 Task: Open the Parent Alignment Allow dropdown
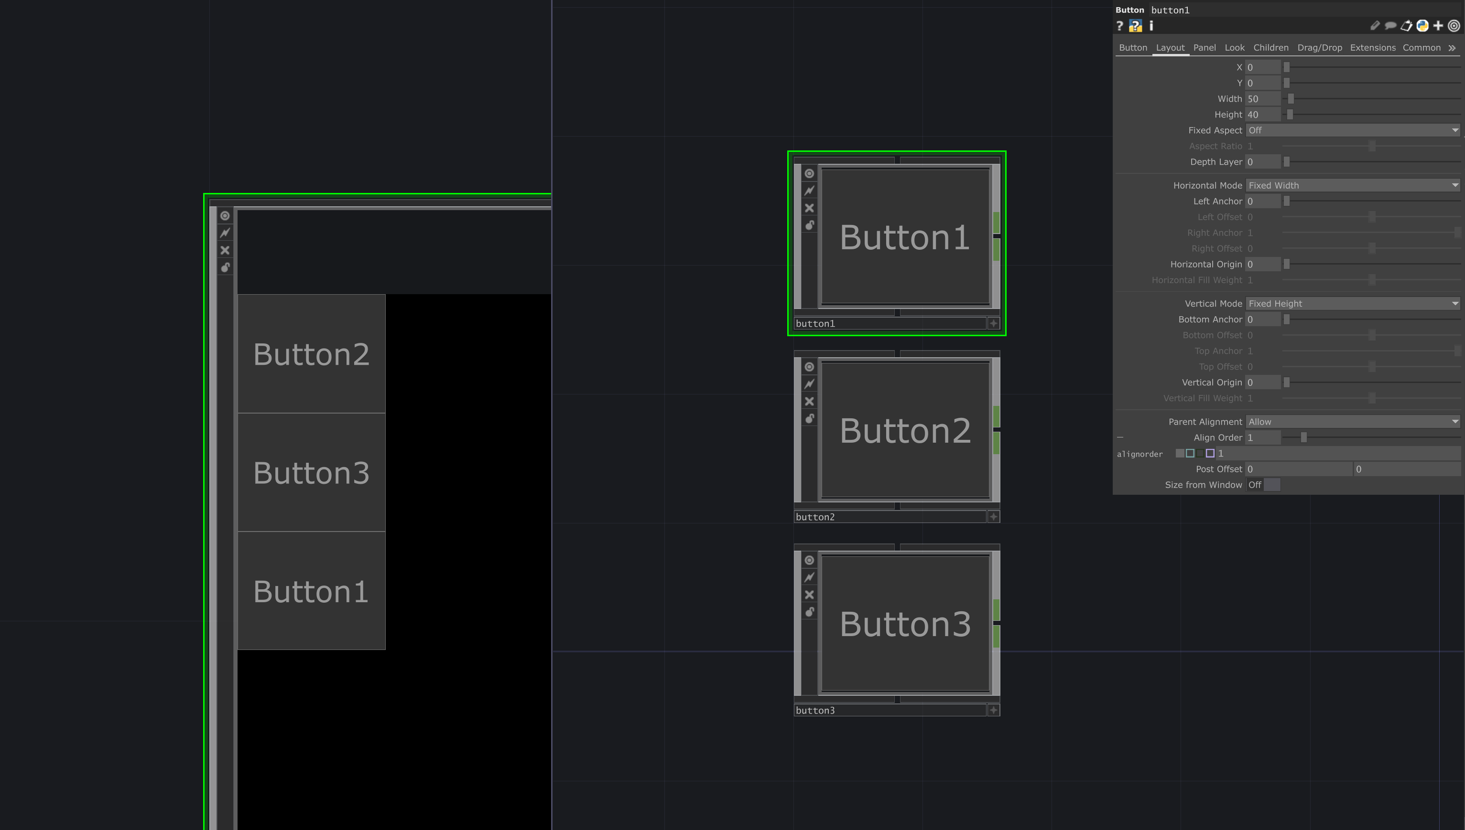click(x=1352, y=421)
